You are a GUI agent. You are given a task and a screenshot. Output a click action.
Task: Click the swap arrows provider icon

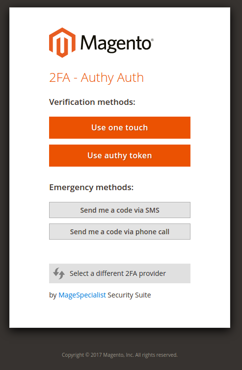pos(59,273)
